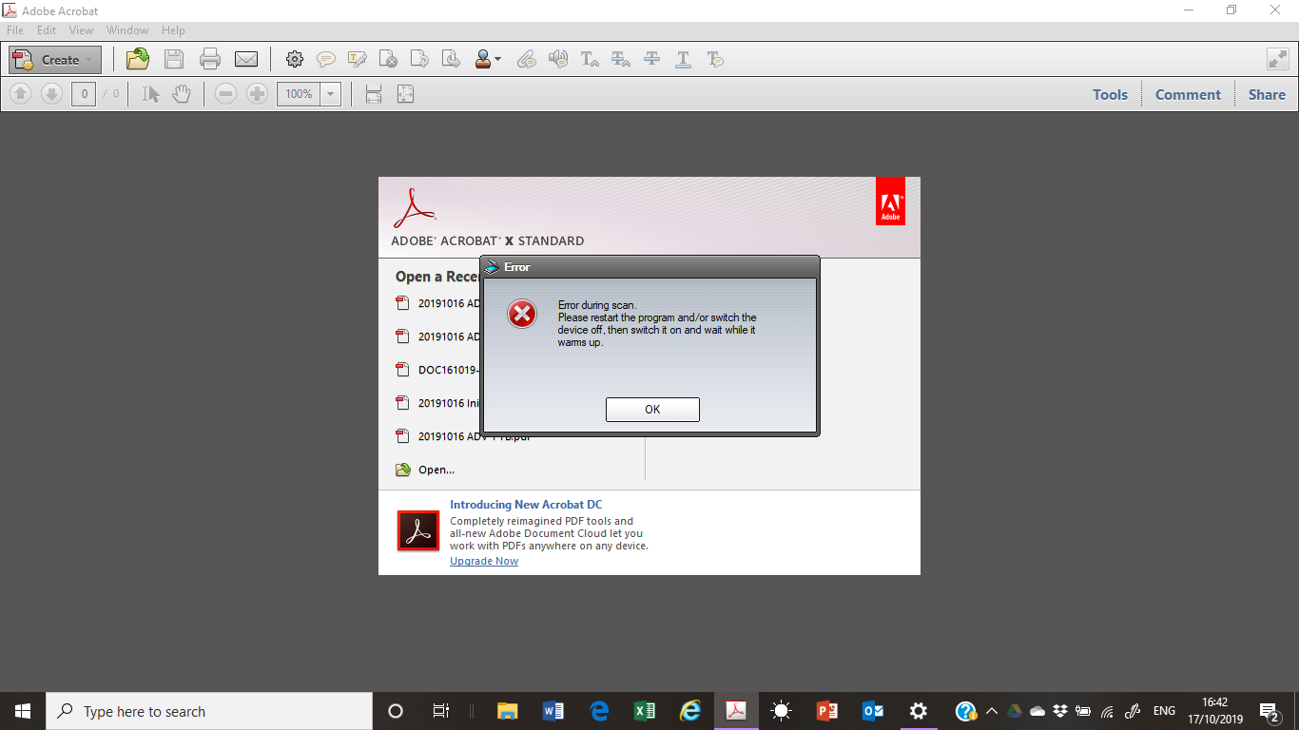Viewport: 1299px width, 730px height.
Task: Click the Next Page down arrow
Action: [51, 94]
